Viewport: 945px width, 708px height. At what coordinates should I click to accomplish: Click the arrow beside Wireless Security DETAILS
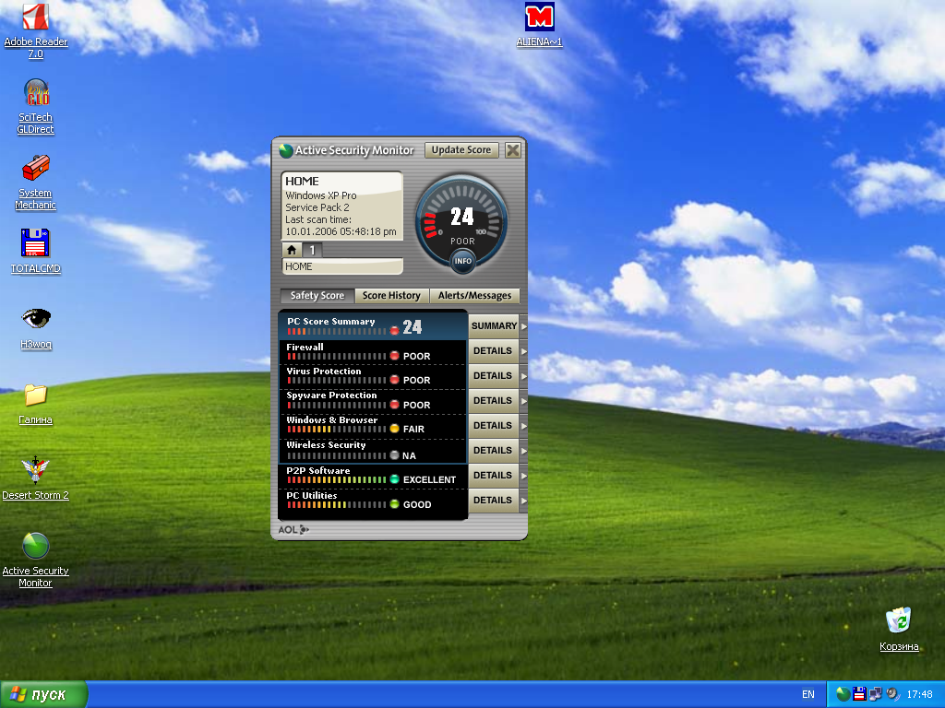pyautogui.click(x=524, y=450)
